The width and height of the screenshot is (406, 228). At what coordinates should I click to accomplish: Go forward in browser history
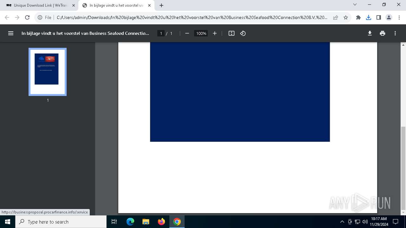click(x=17, y=17)
